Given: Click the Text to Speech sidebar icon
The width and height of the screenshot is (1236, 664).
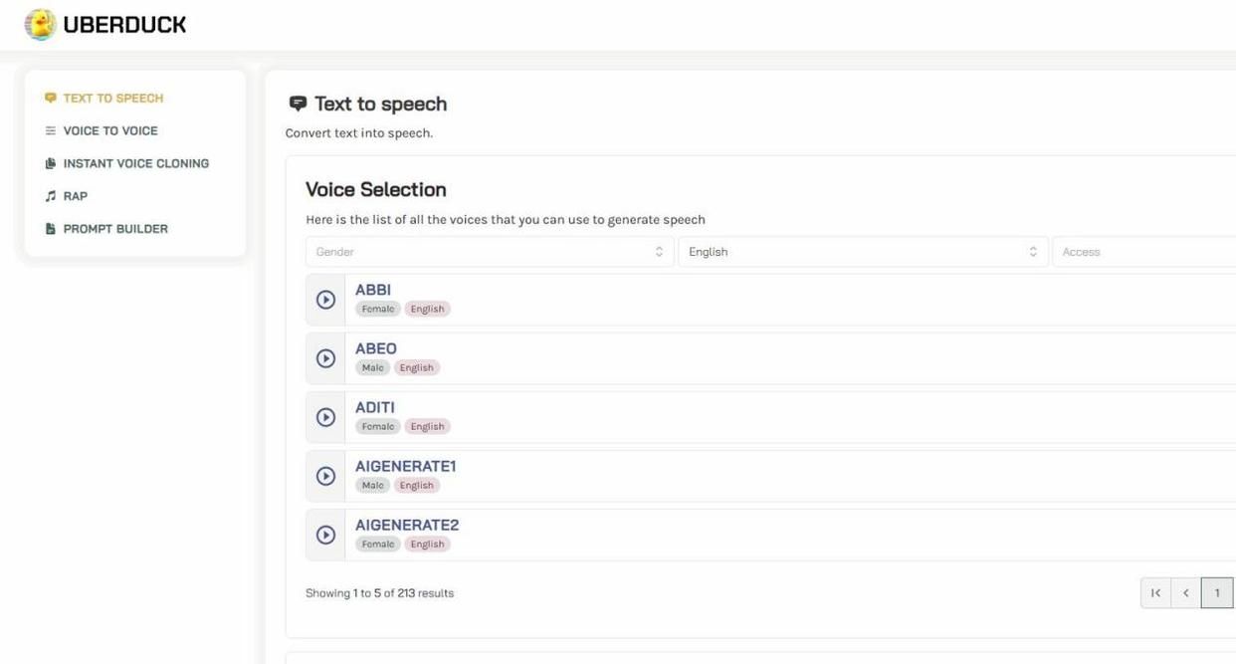Looking at the screenshot, I should point(51,99).
